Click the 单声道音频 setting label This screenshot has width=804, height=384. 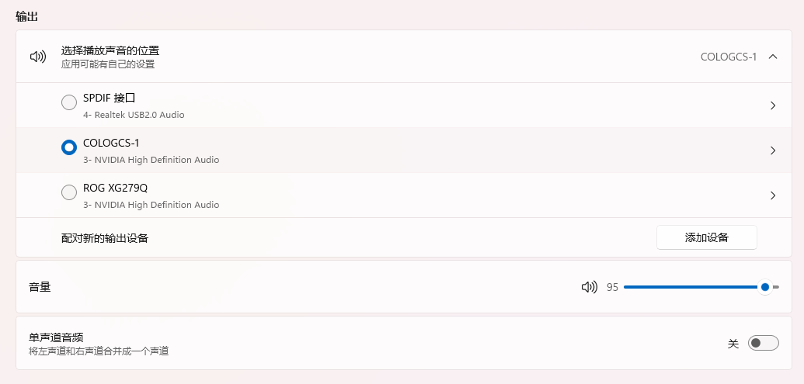(56, 337)
